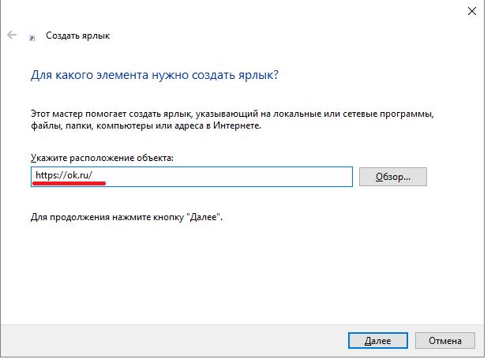
Task: Open the file browser with Обзор...
Action: 392,177
